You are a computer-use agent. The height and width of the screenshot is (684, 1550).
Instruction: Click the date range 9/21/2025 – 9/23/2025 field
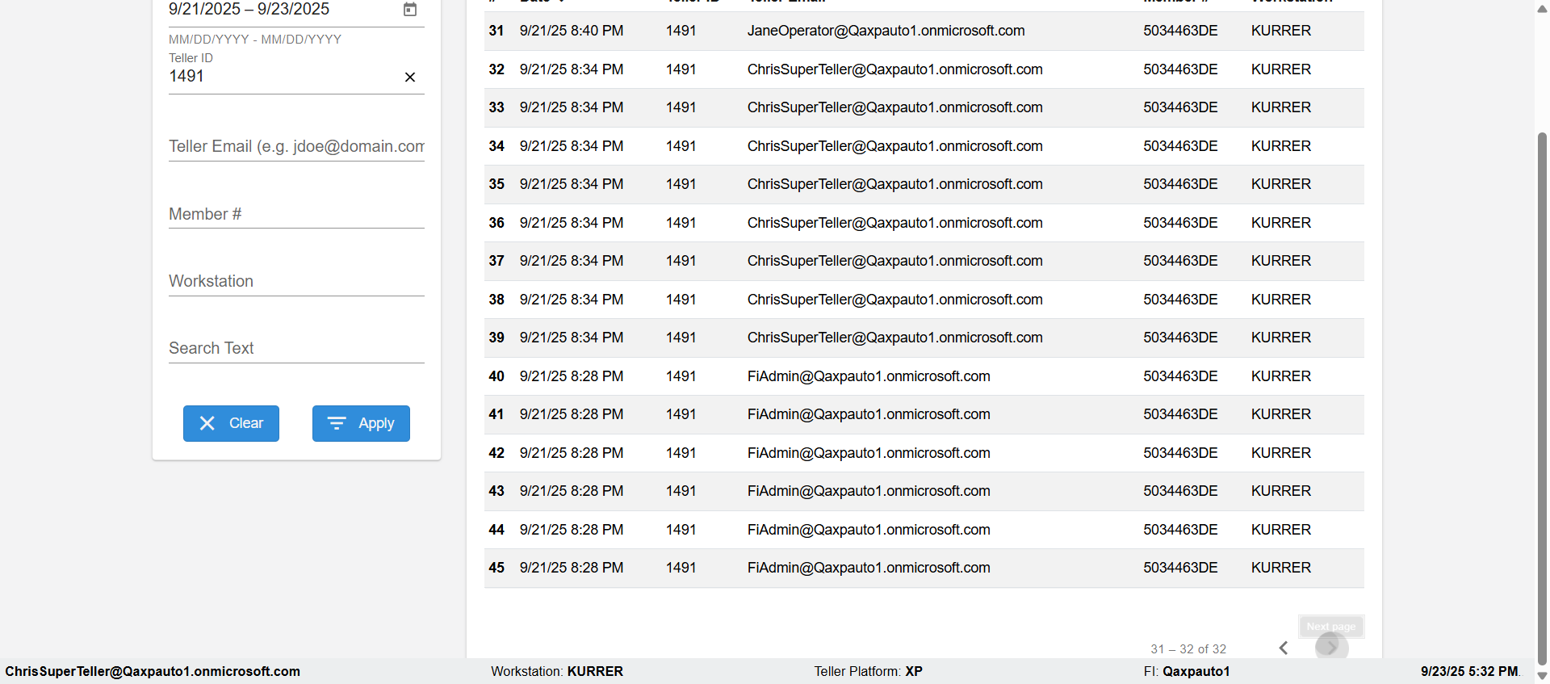[x=274, y=10]
